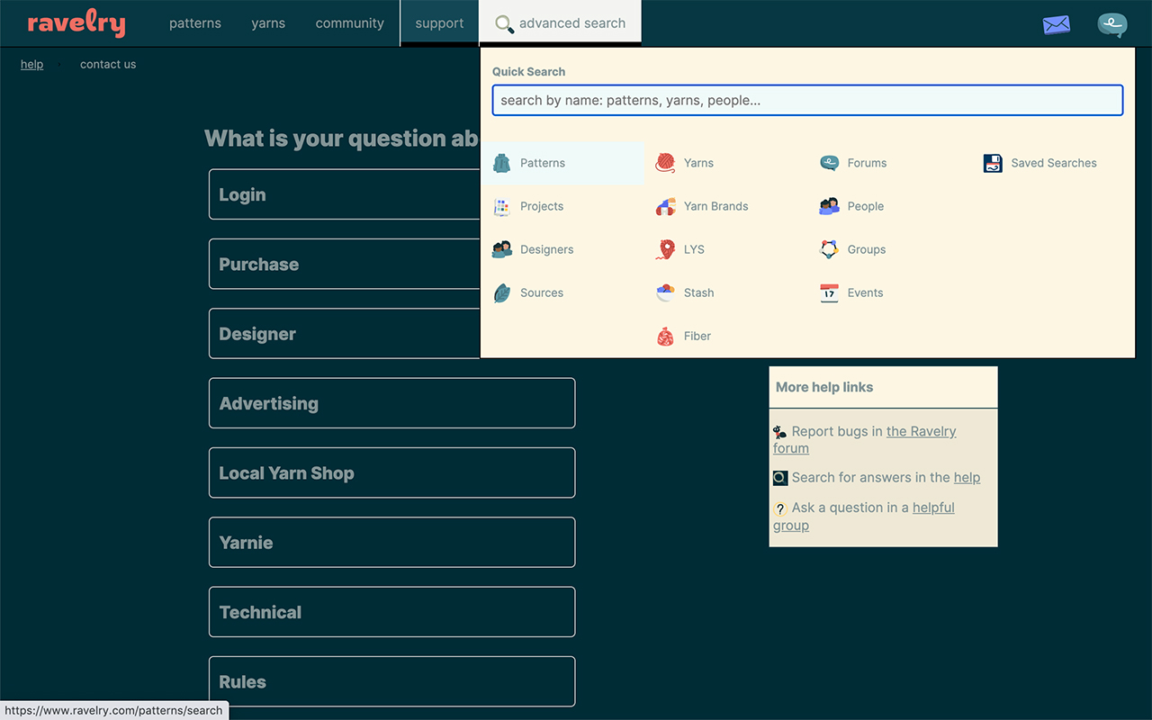Screen dimensions: 1152x720
Task: Click the bug icon beside Report bugs
Action: [x=780, y=432]
